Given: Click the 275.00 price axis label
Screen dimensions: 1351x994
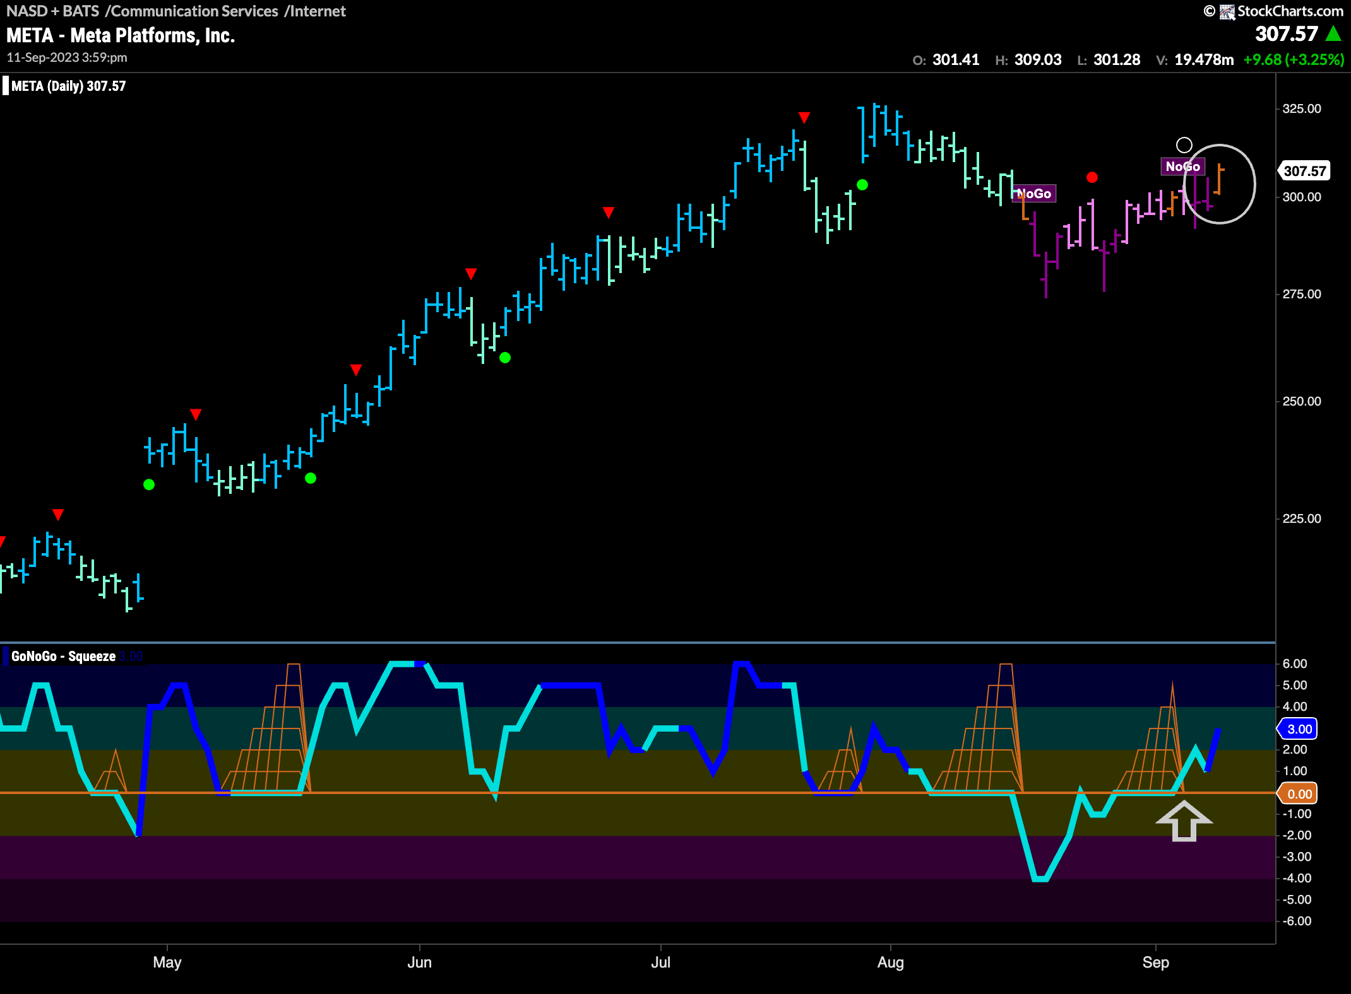Looking at the screenshot, I should click(1302, 294).
